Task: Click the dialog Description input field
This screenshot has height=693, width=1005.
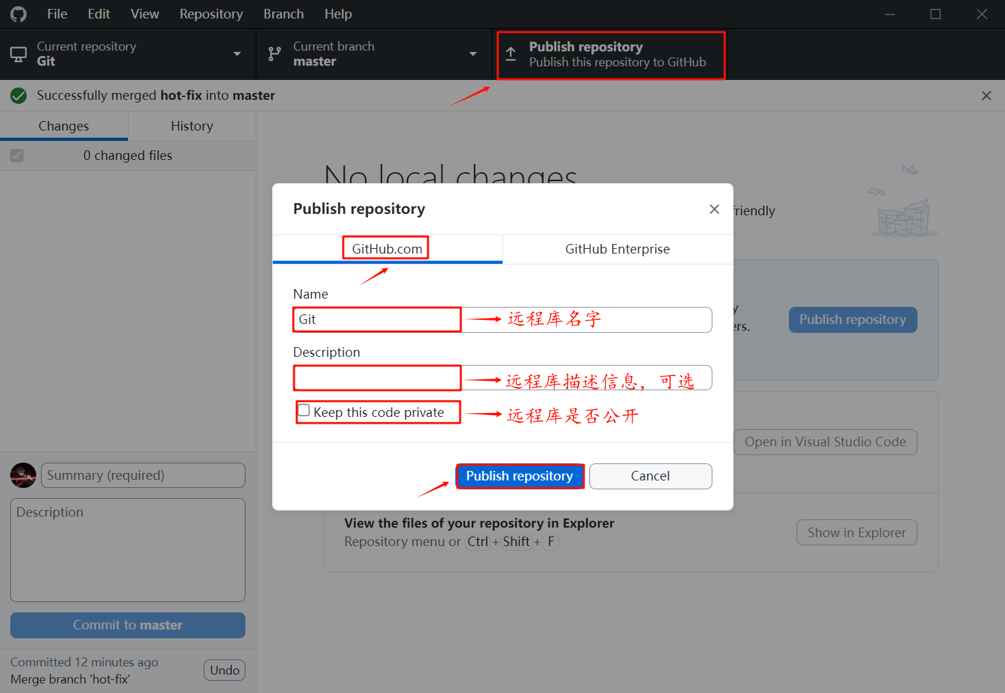Action: (502, 378)
